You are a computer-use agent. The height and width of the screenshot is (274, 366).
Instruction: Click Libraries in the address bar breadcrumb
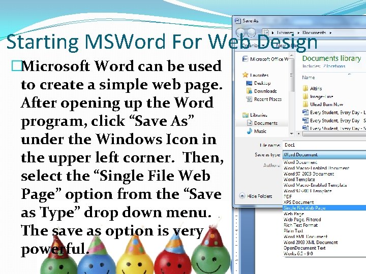pos(285,32)
